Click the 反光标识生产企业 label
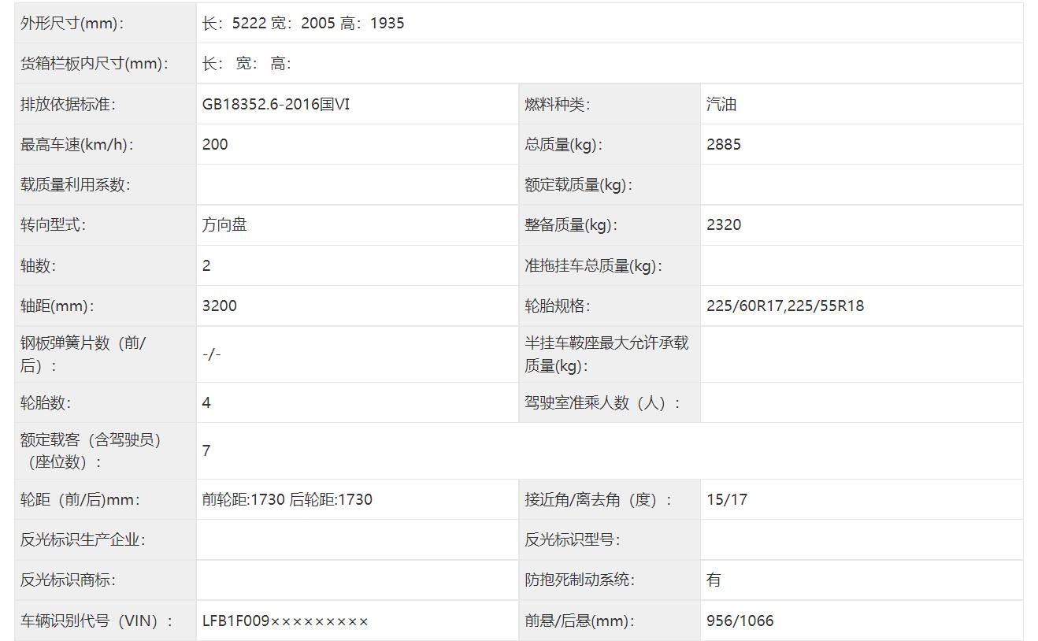 tap(83, 539)
